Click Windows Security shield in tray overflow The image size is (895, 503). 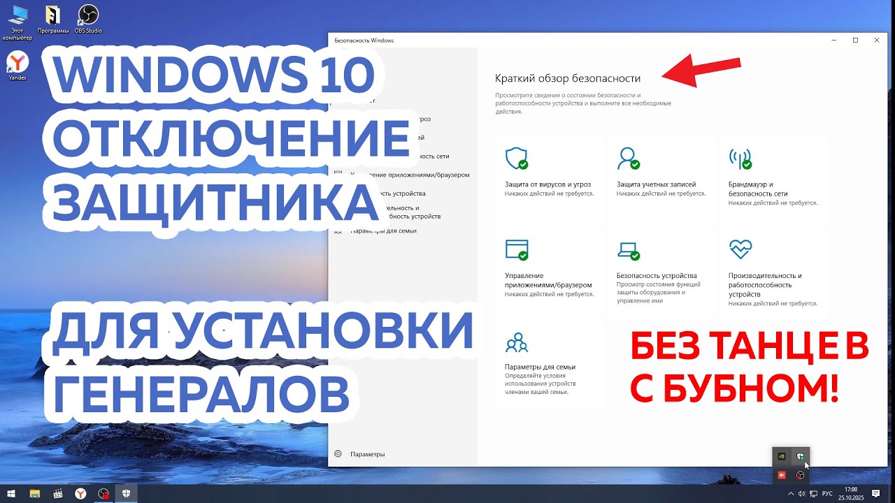click(801, 456)
